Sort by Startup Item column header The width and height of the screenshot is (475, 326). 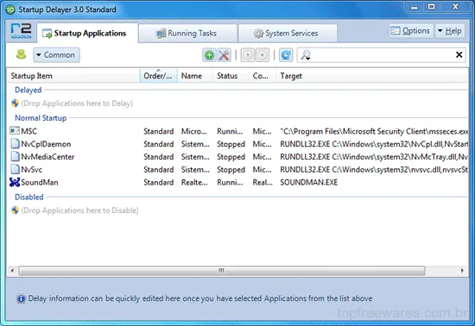pyautogui.click(x=74, y=76)
